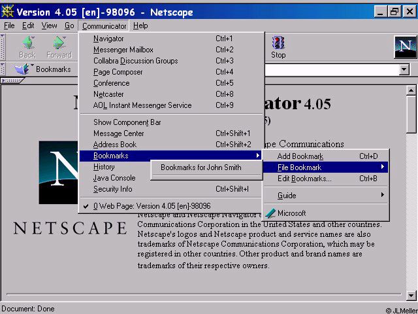The image size is (418, 314).
Task: Click the Netscape N logo throbber
Action: (405, 47)
